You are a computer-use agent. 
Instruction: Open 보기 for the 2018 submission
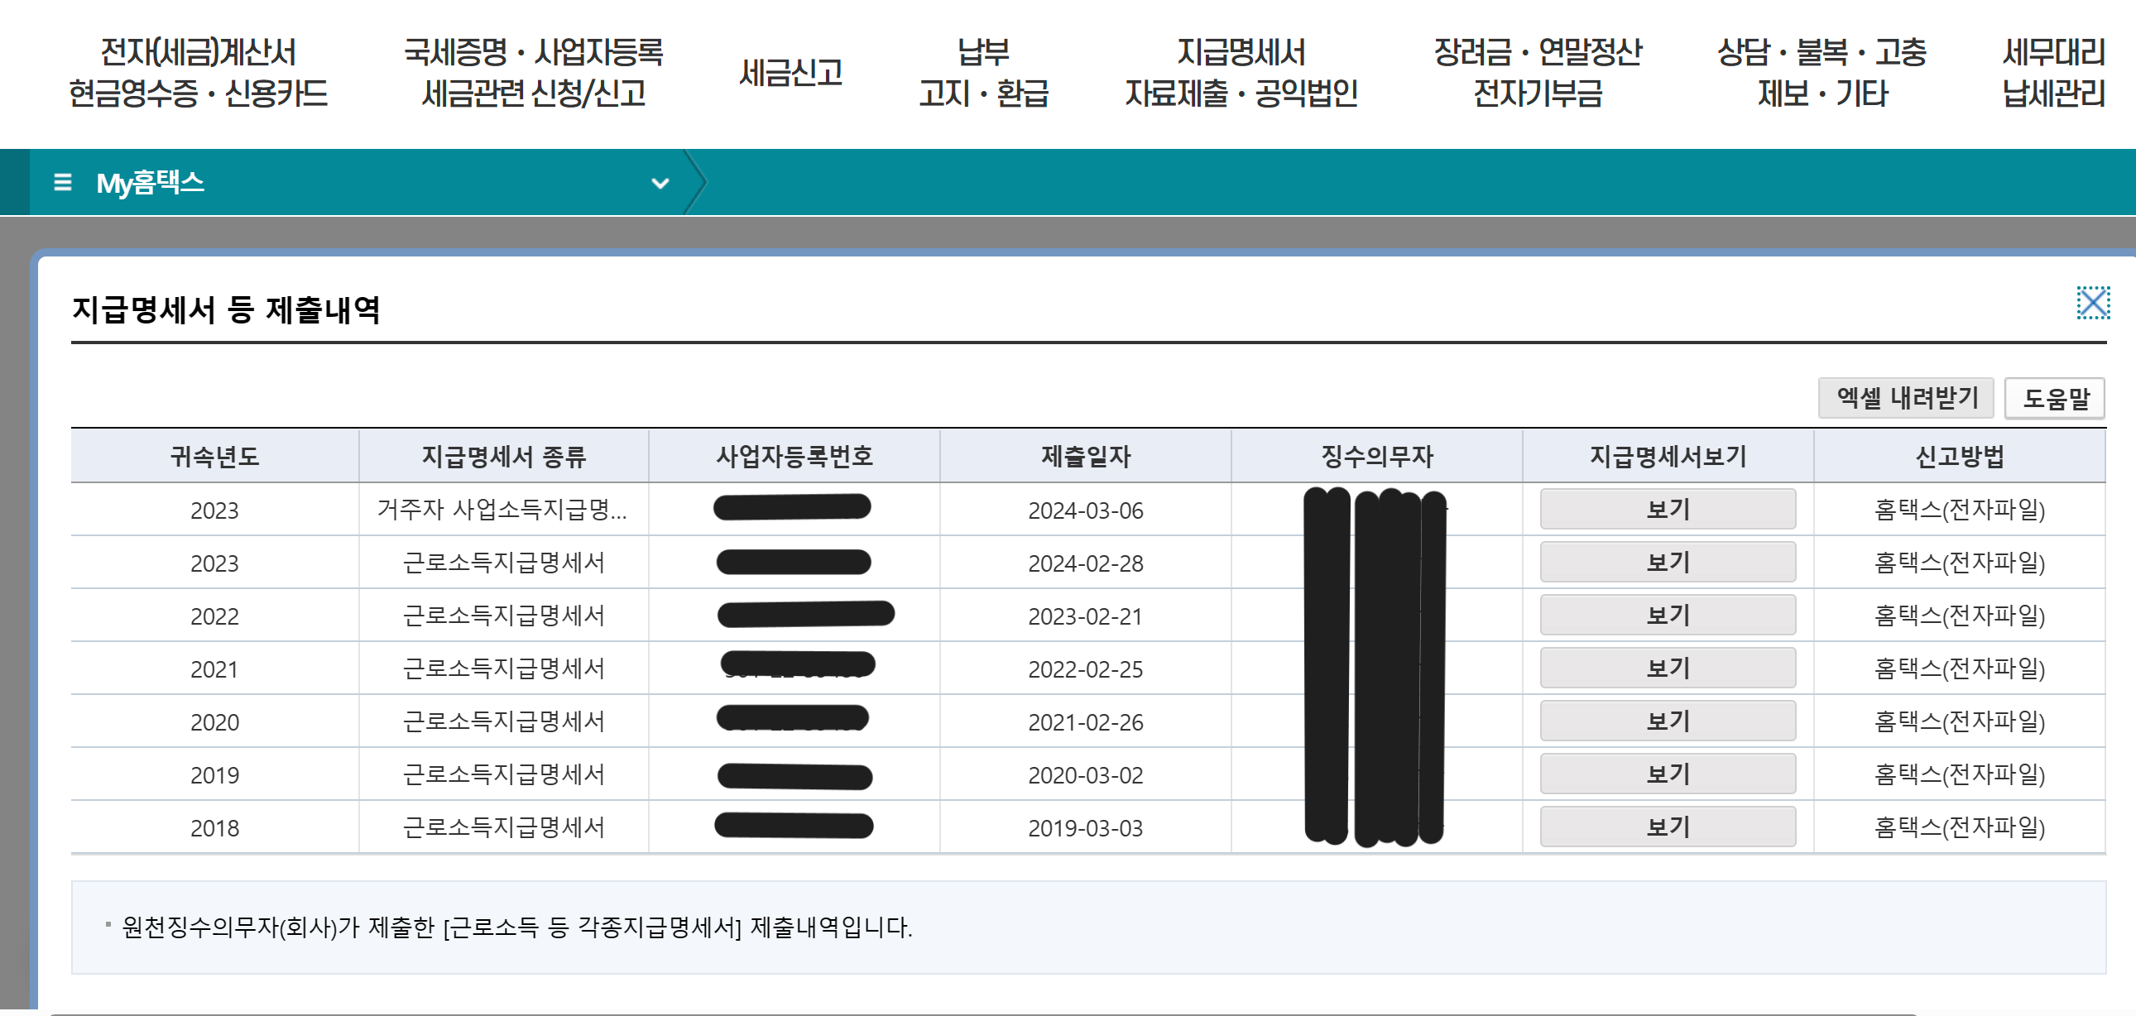[x=1667, y=827]
